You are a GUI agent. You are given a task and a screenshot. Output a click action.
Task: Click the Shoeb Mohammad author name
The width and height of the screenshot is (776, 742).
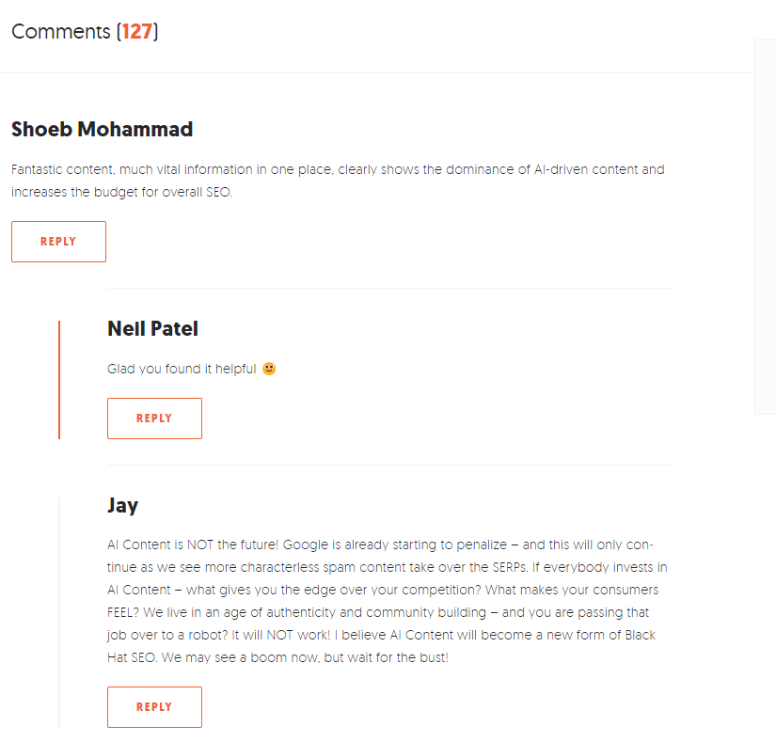pyautogui.click(x=102, y=129)
